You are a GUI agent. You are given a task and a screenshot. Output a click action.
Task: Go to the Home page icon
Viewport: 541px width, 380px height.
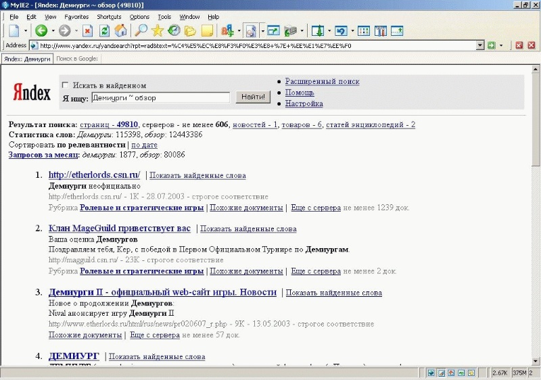tap(121, 30)
